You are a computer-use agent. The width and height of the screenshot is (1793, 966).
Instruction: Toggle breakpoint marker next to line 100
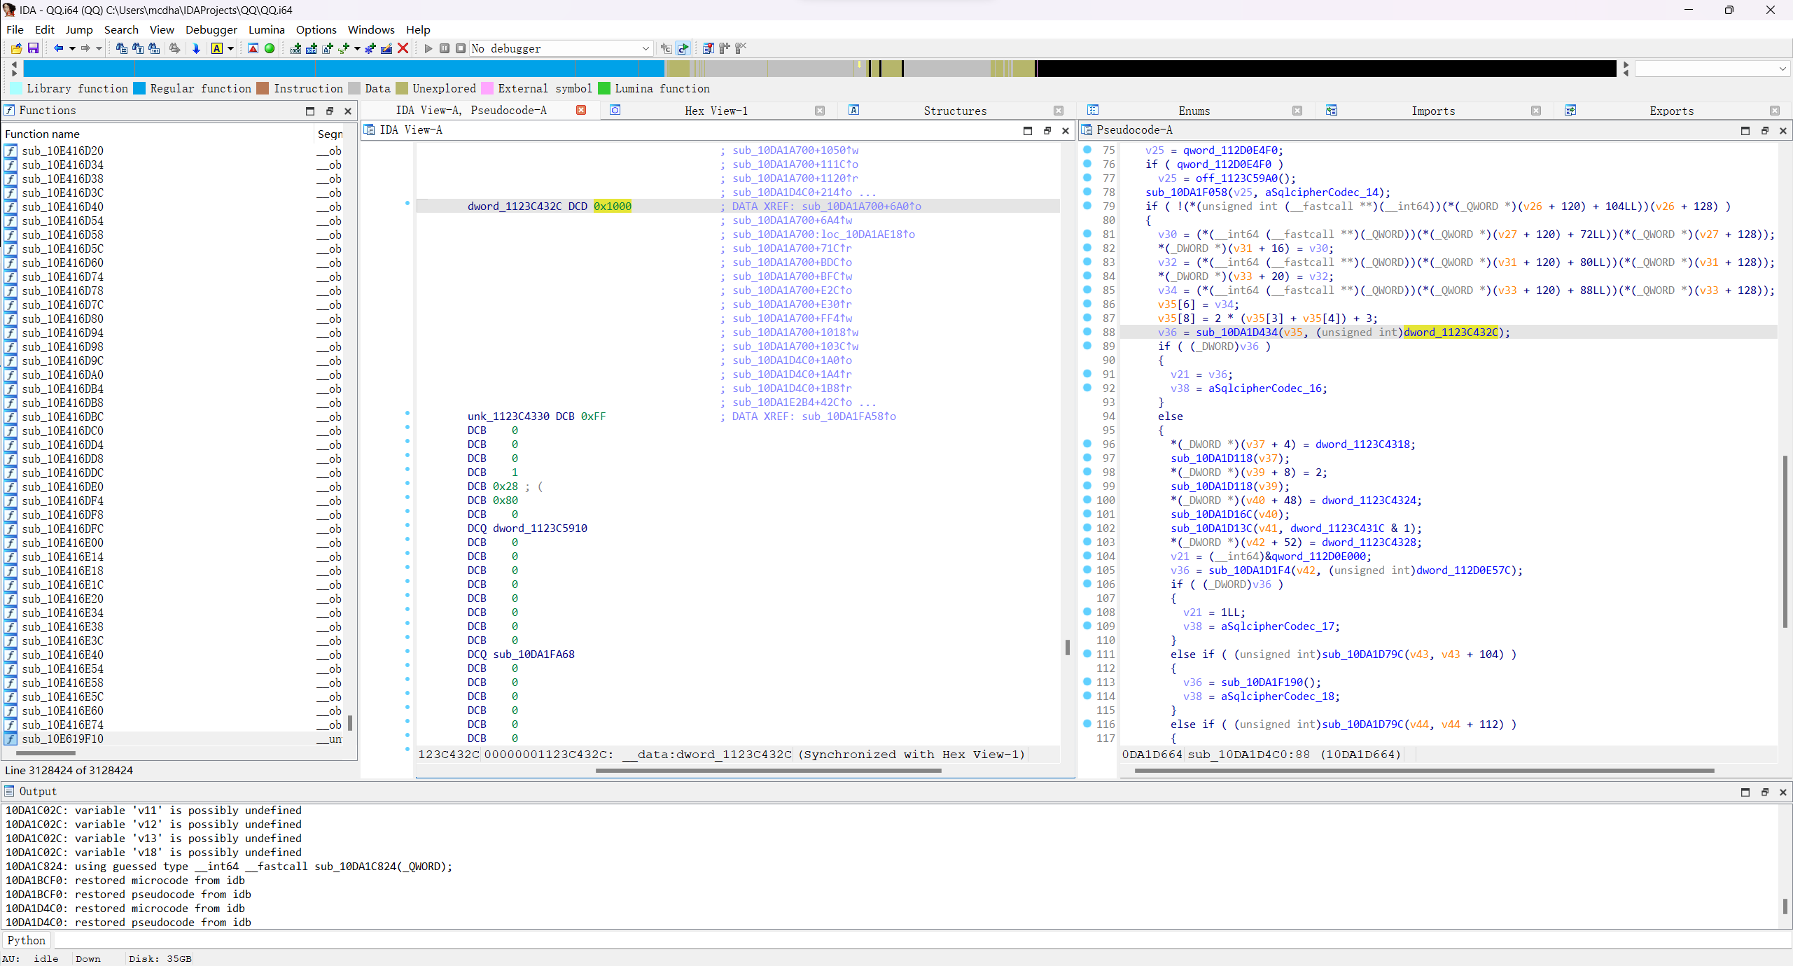(x=1086, y=500)
